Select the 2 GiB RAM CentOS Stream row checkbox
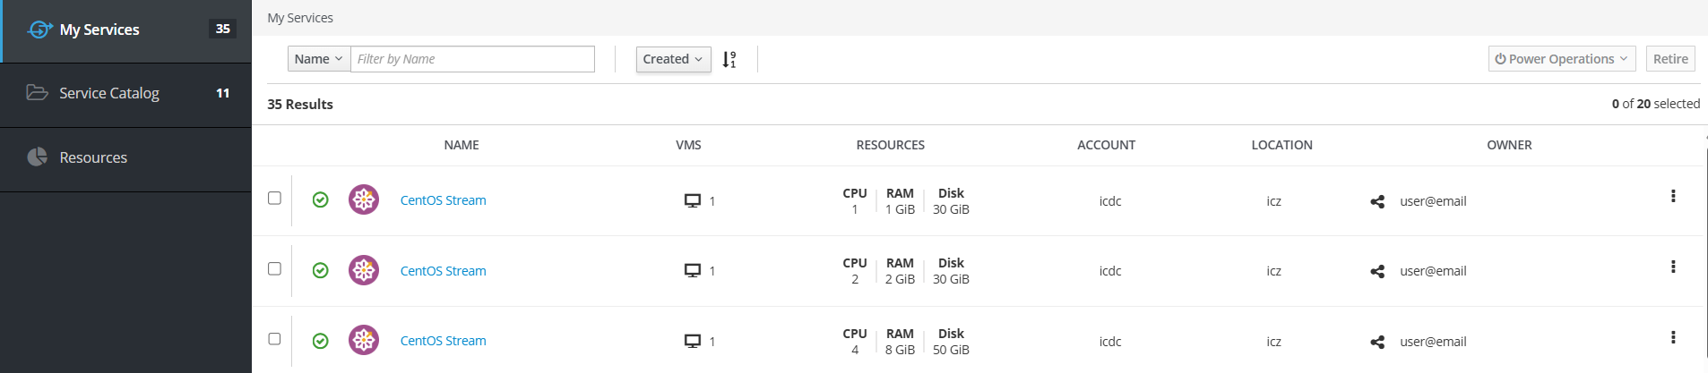The height and width of the screenshot is (373, 1708). tap(274, 269)
